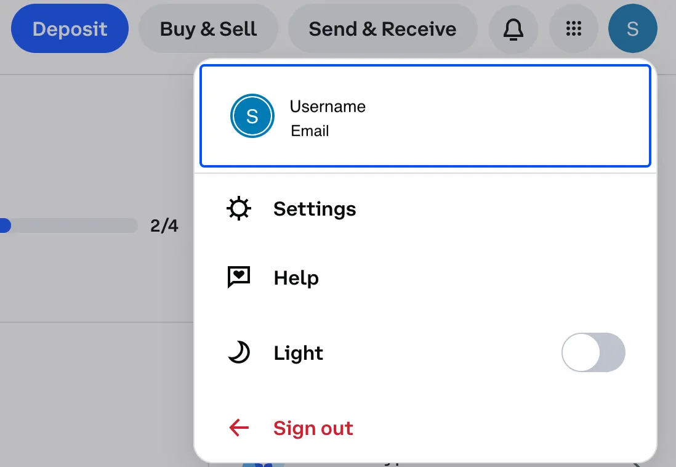The image size is (676, 467).
Task: Click the red Sign out arrow icon
Action: [239, 428]
